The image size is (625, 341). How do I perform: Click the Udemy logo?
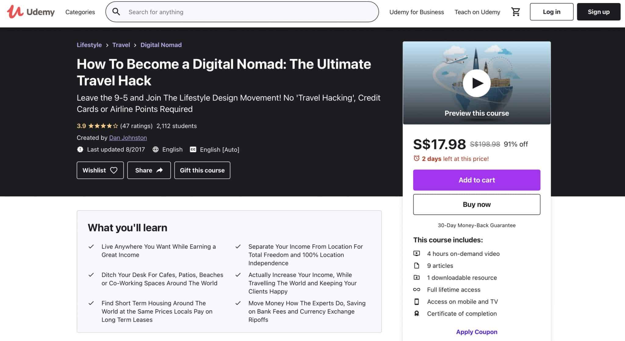[x=31, y=12]
